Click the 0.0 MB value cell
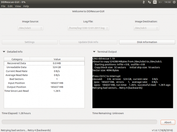This screenshot has height=132, width=177. coord(57,63)
